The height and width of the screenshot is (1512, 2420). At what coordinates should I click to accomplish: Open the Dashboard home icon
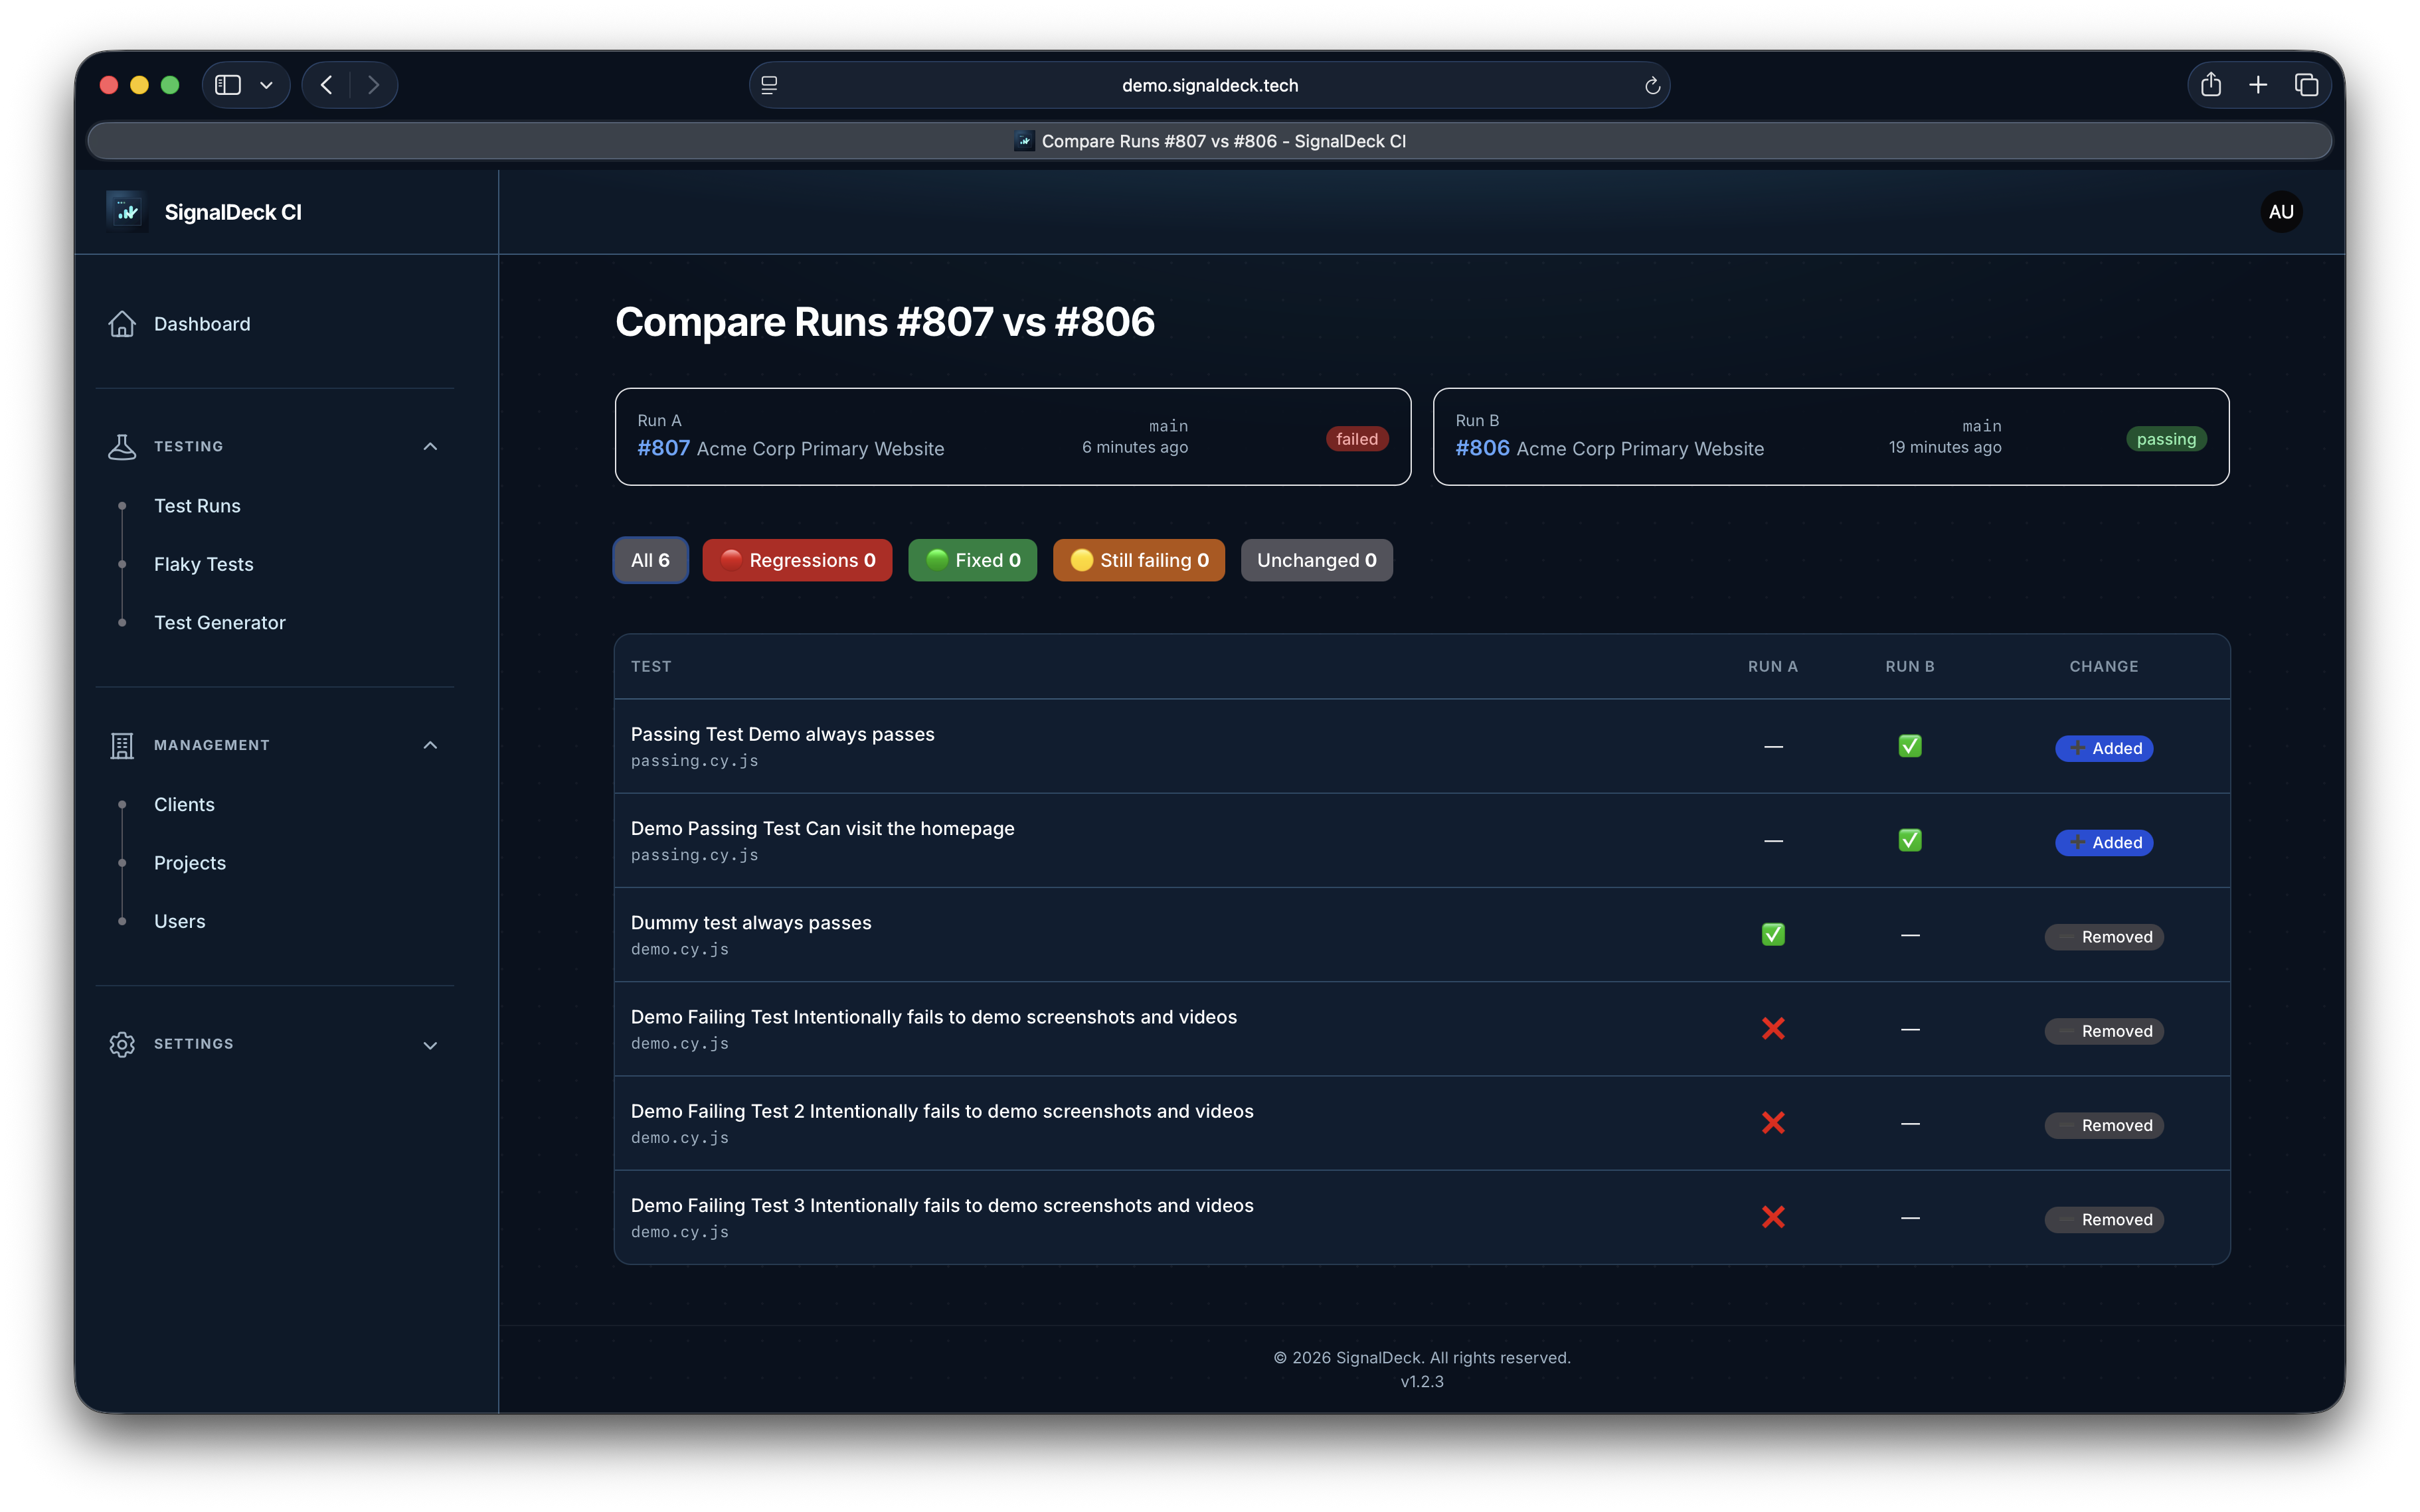click(122, 324)
